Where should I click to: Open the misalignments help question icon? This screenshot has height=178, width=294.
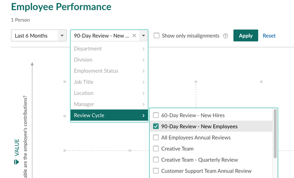pos(225,36)
